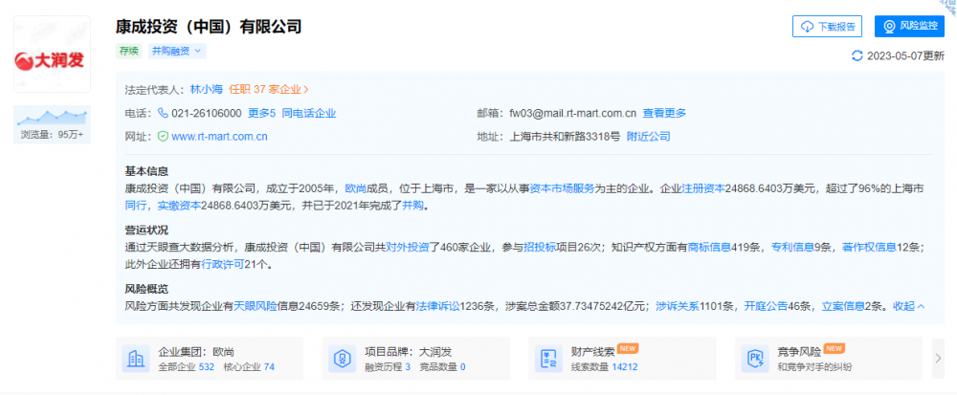957x395 pixels.
Task: Click the 风险监控 button
Action: (x=909, y=26)
